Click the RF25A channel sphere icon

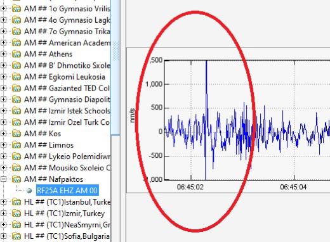coord(29,191)
